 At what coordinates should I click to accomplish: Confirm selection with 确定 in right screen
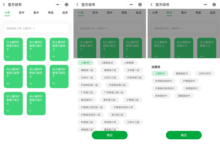point(184,135)
